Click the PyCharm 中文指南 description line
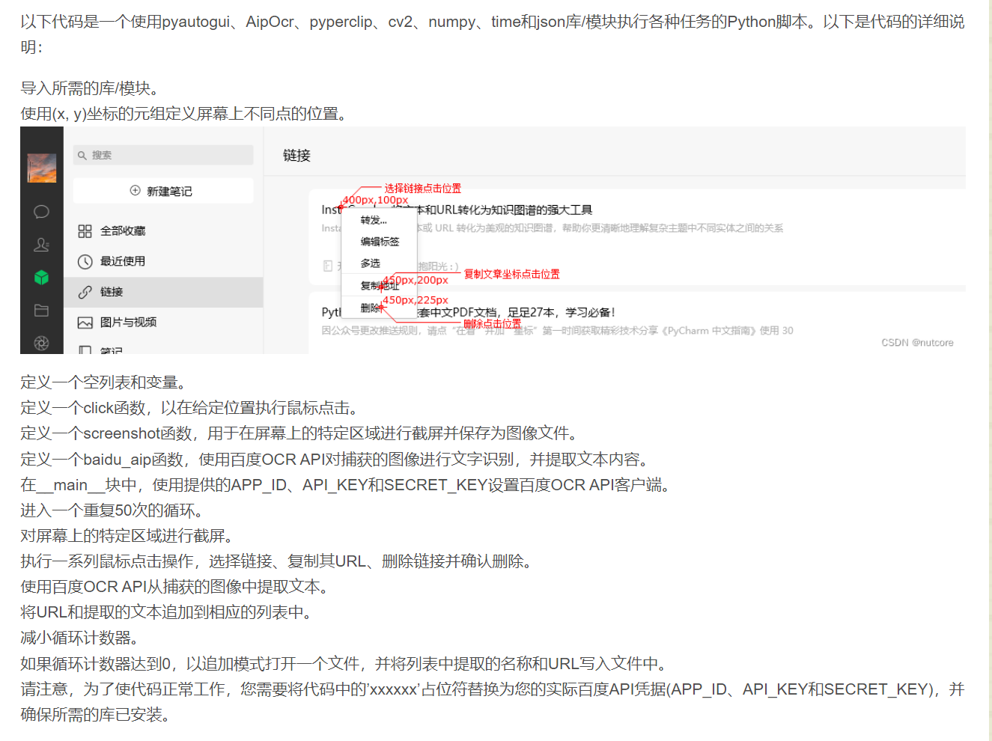The height and width of the screenshot is (741, 992). coord(558,331)
